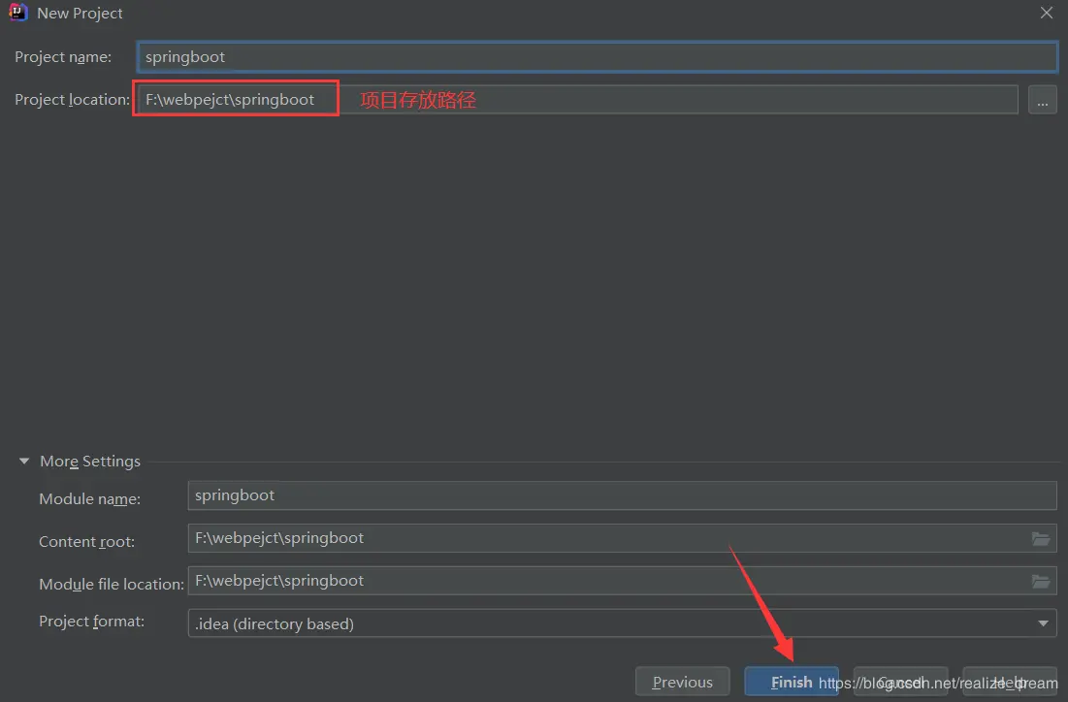Viewport: 1068px width, 702px height.
Task: Open the Project location browse (...) button
Action: (x=1042, y=100)
